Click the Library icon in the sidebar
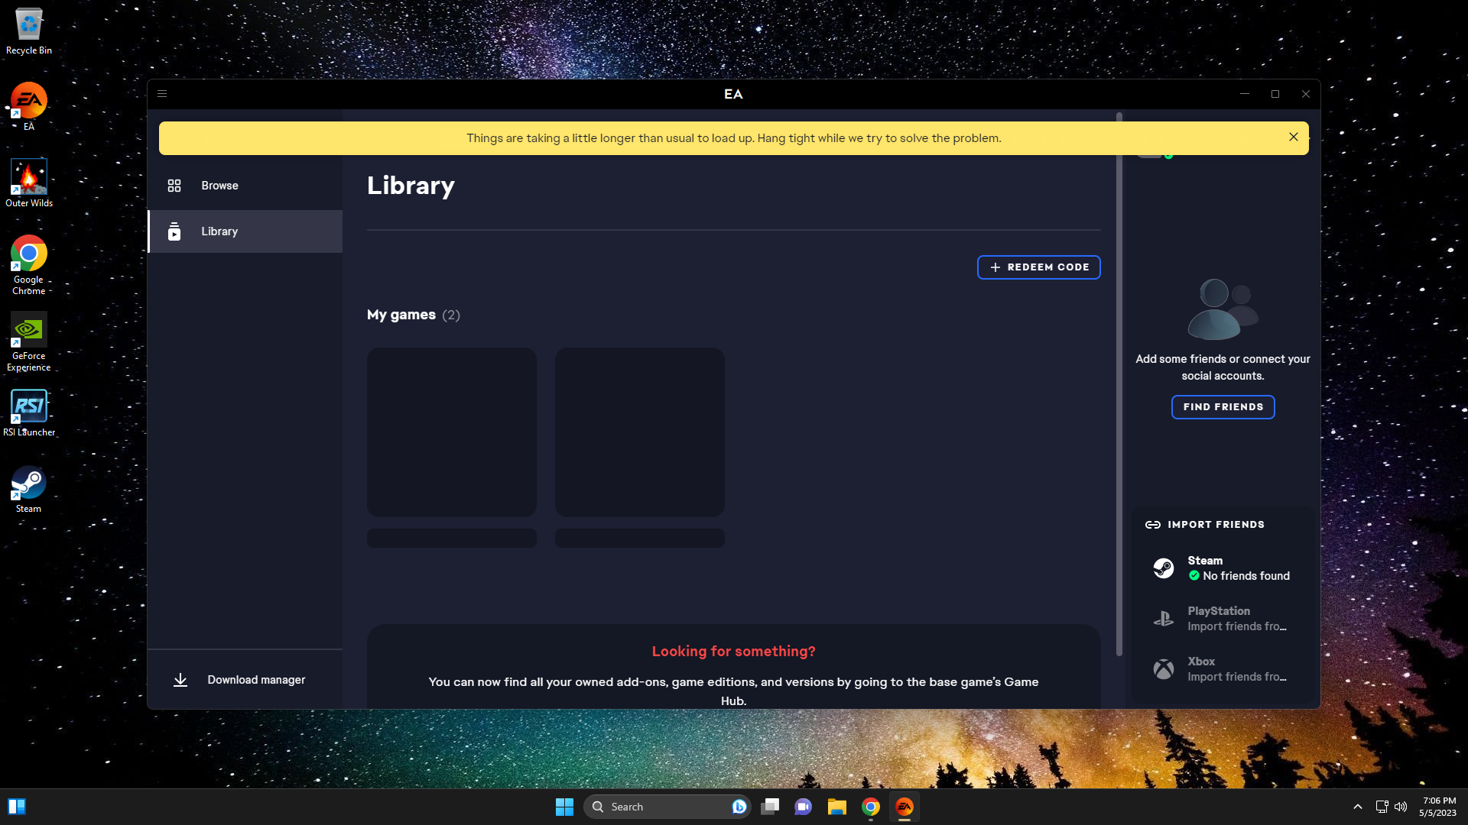Viewport: 1468px width, 825px height. [174, 231]
